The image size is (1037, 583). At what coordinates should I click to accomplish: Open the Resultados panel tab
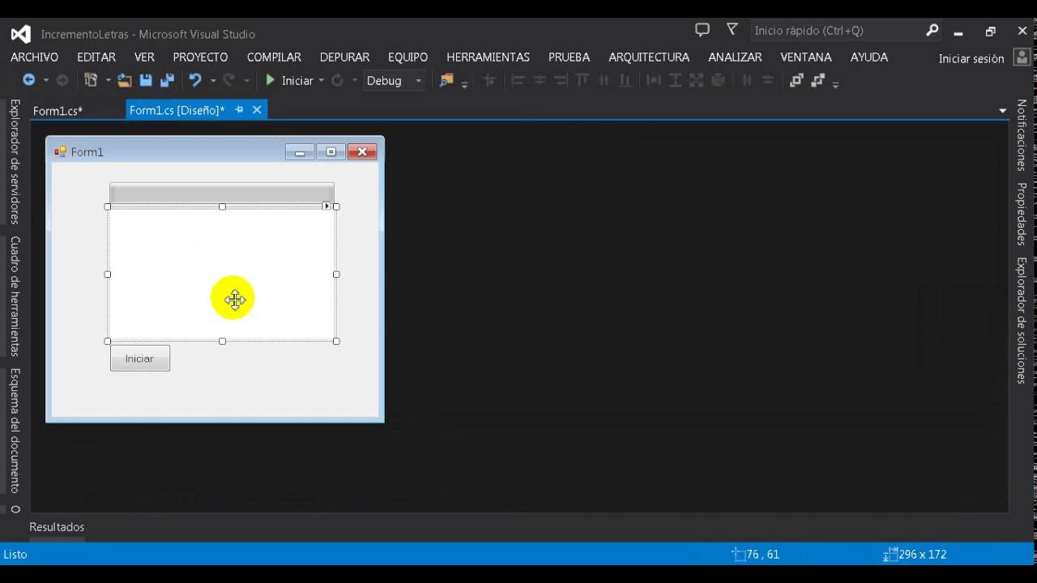tap(57, 527)
